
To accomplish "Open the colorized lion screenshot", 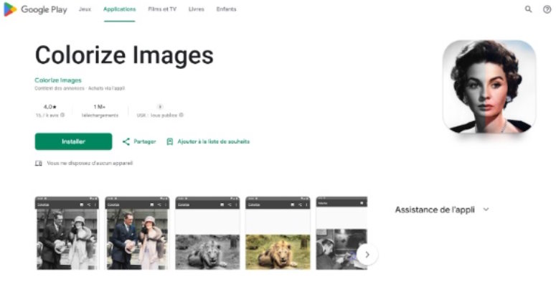I will point(278,233).
